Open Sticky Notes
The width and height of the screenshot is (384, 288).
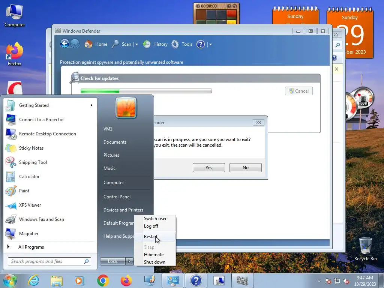tap(50, 148)
